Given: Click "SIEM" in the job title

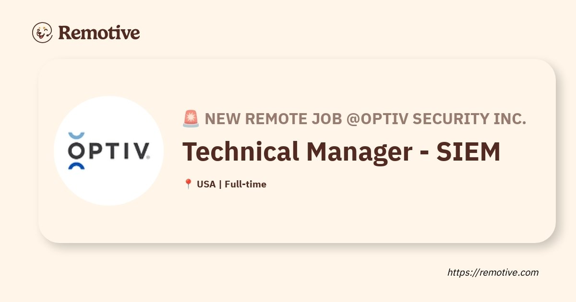Looking at the screenshot, I should (468, 151).
